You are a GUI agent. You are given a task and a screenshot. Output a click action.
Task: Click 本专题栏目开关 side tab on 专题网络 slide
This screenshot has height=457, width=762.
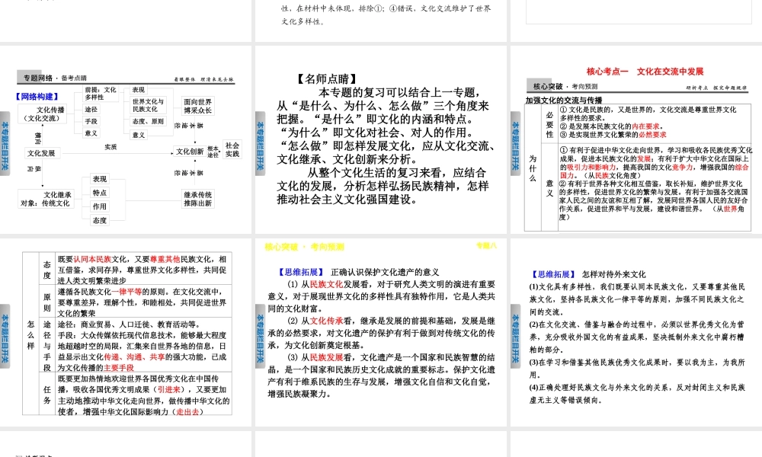point(5,144)
